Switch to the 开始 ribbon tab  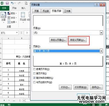click(14, 8)
